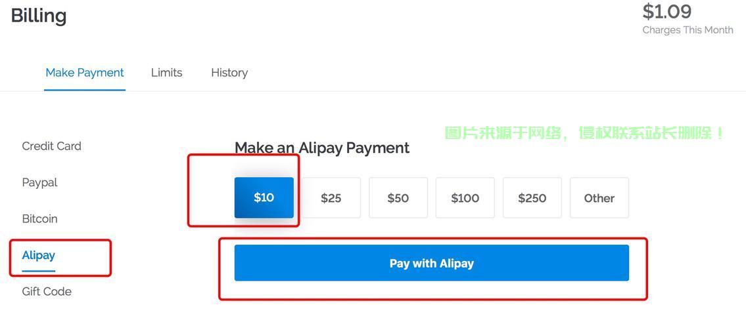The image size is (746, 328).
Task: Open the Gift Code option
Action: 47,291
